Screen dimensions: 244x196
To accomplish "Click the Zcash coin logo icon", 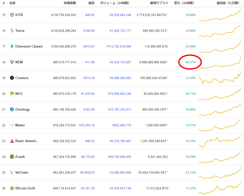I will click(x=12, y=157).
